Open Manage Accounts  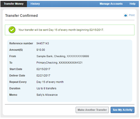point(111,4)
